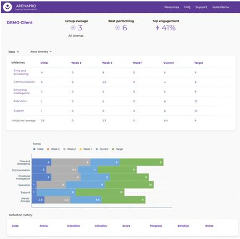Toggle the Week 2 legend series
240x239 pixels.
pos(70,149)
